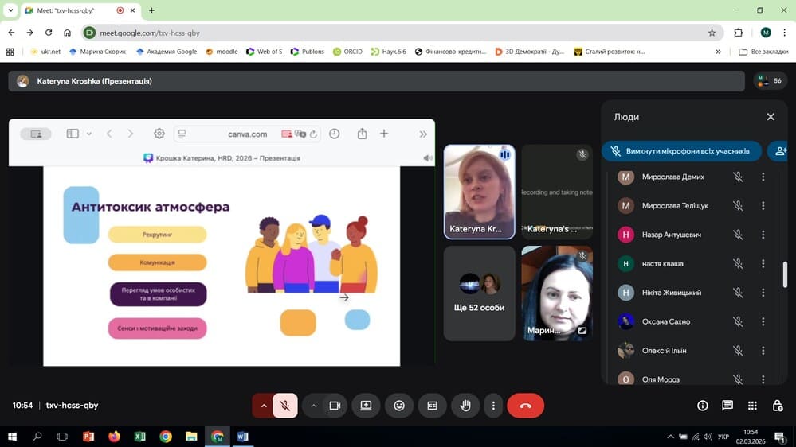The height and width of the screenshot is (447, 796).
Task: Open the emoji reactions picker
Action: pos(399,406)
